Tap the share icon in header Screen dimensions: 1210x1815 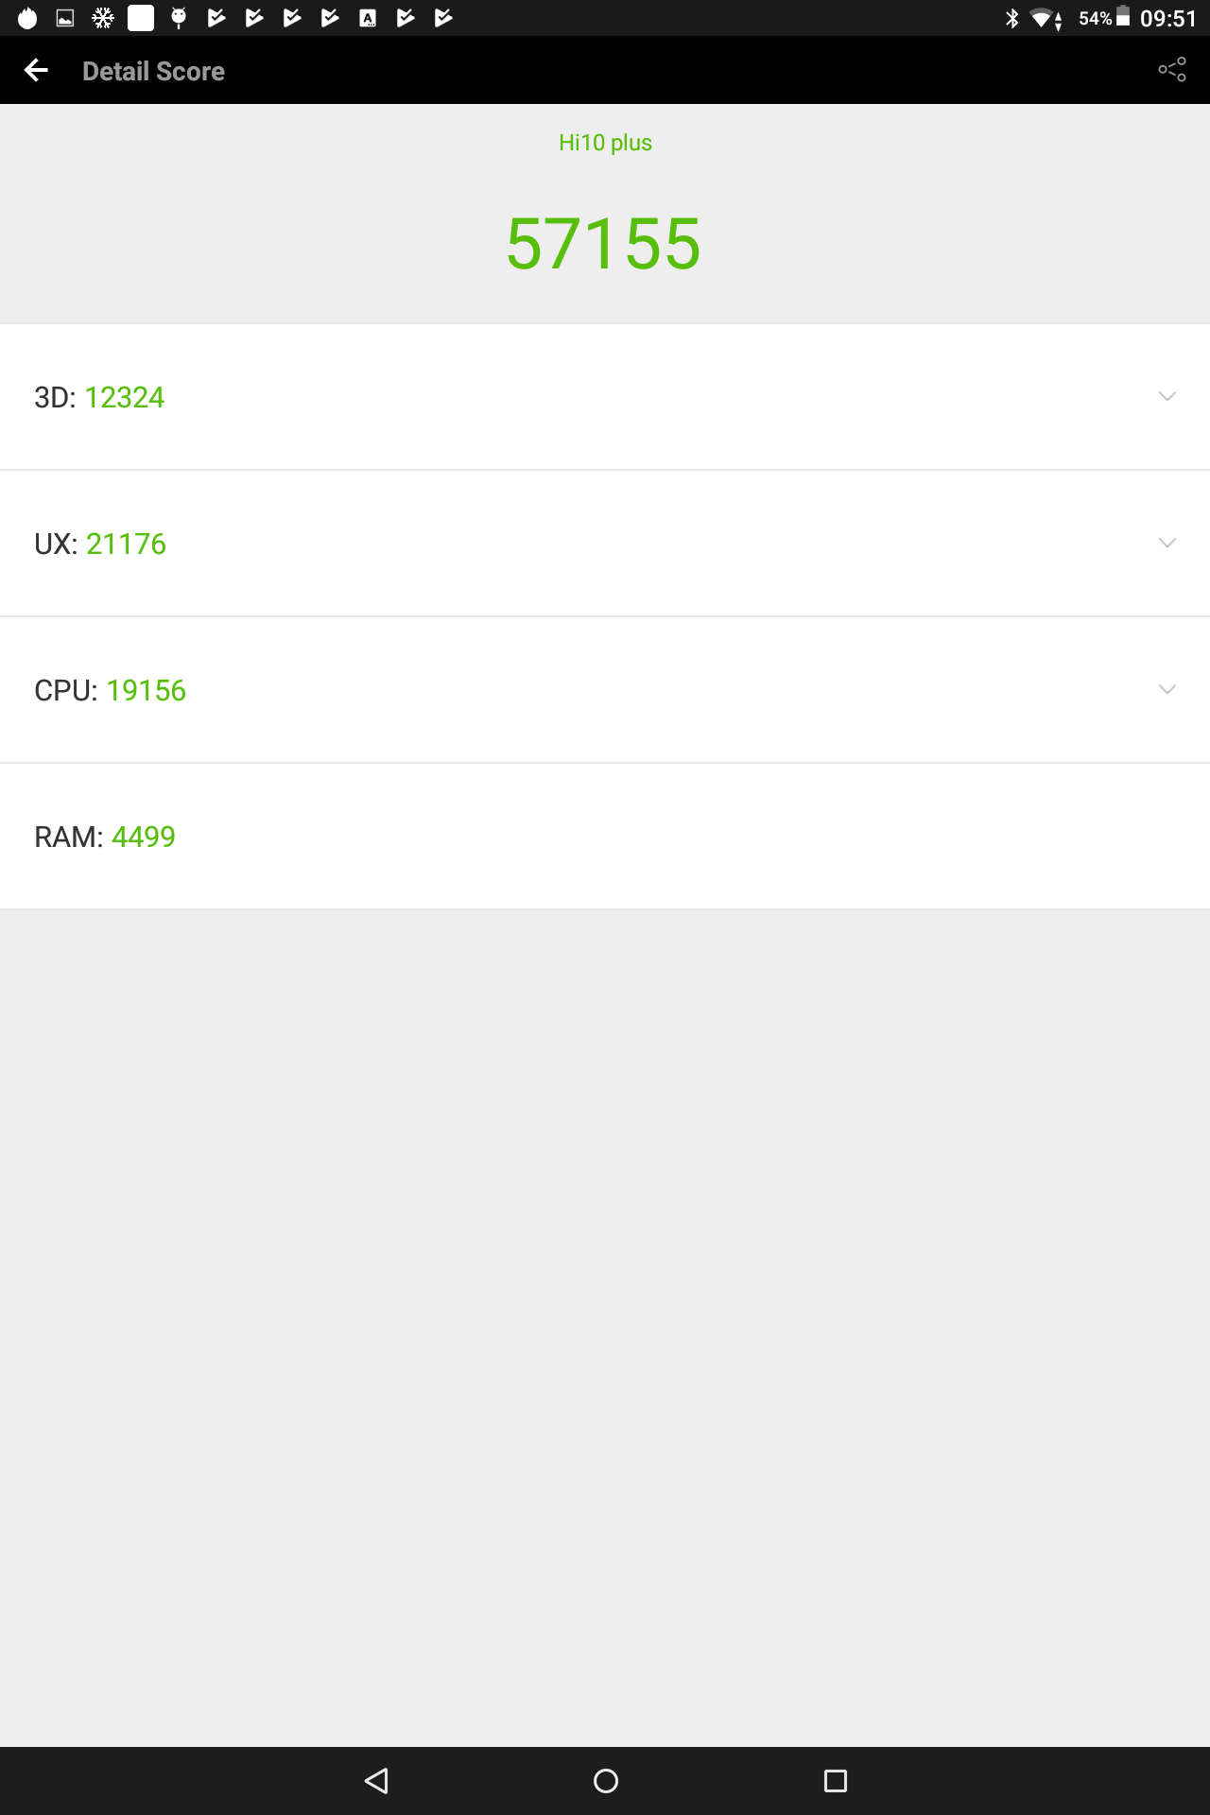pos(1172,70)
